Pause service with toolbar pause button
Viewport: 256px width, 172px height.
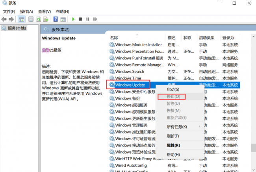pos(88,19)
